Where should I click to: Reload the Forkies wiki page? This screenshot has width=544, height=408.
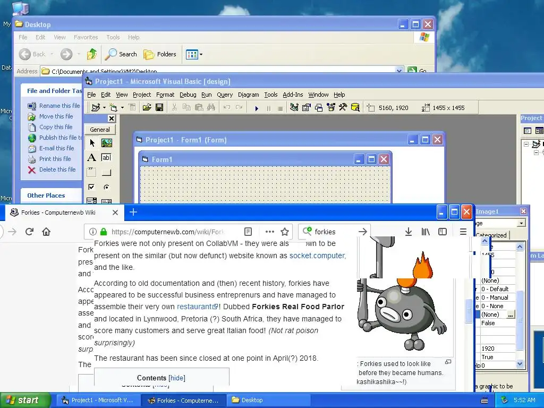29,232
